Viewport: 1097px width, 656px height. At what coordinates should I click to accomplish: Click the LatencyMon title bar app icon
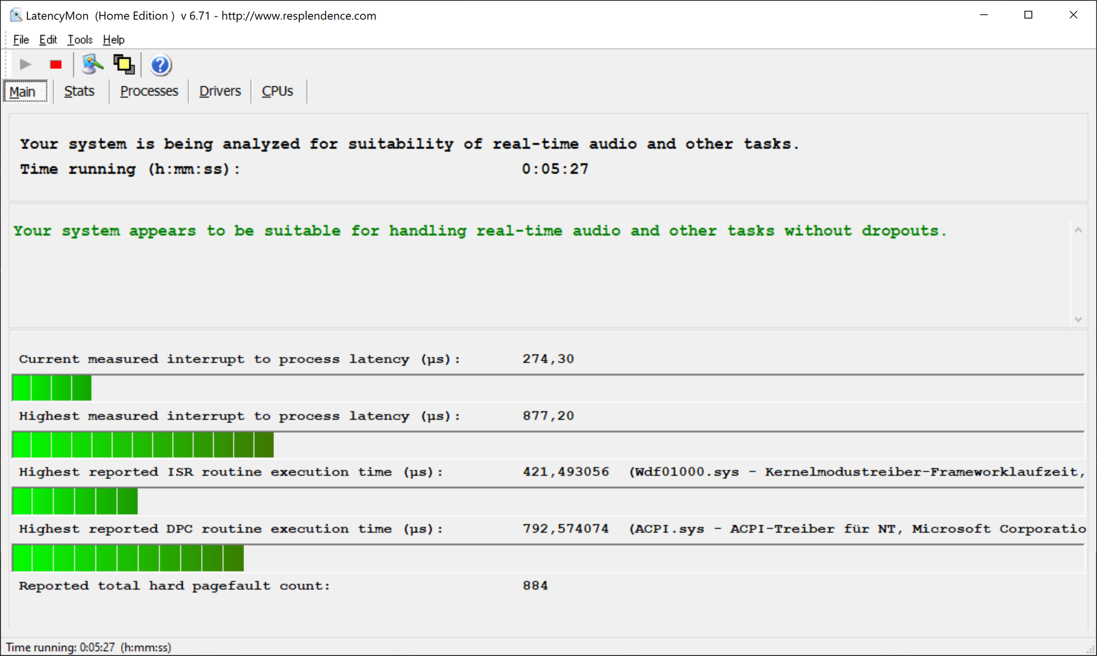pos(15,15)
